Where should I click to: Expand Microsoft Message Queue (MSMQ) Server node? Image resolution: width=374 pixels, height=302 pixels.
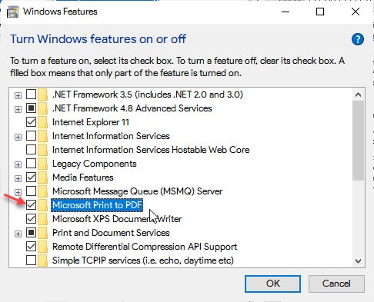(x=18, y=192)
